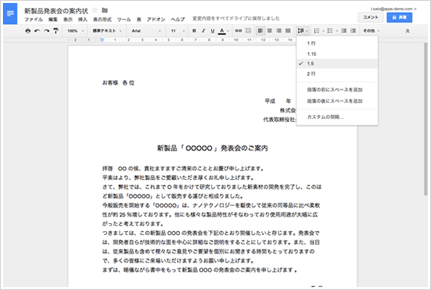Open the 表 menu
Image resolution: width=431 pixels, height=290 pixels.
pyautogui.click(x=139, y=19)
